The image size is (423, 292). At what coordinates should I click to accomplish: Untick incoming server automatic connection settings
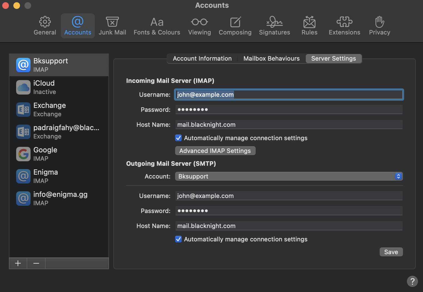pos(178,138)
